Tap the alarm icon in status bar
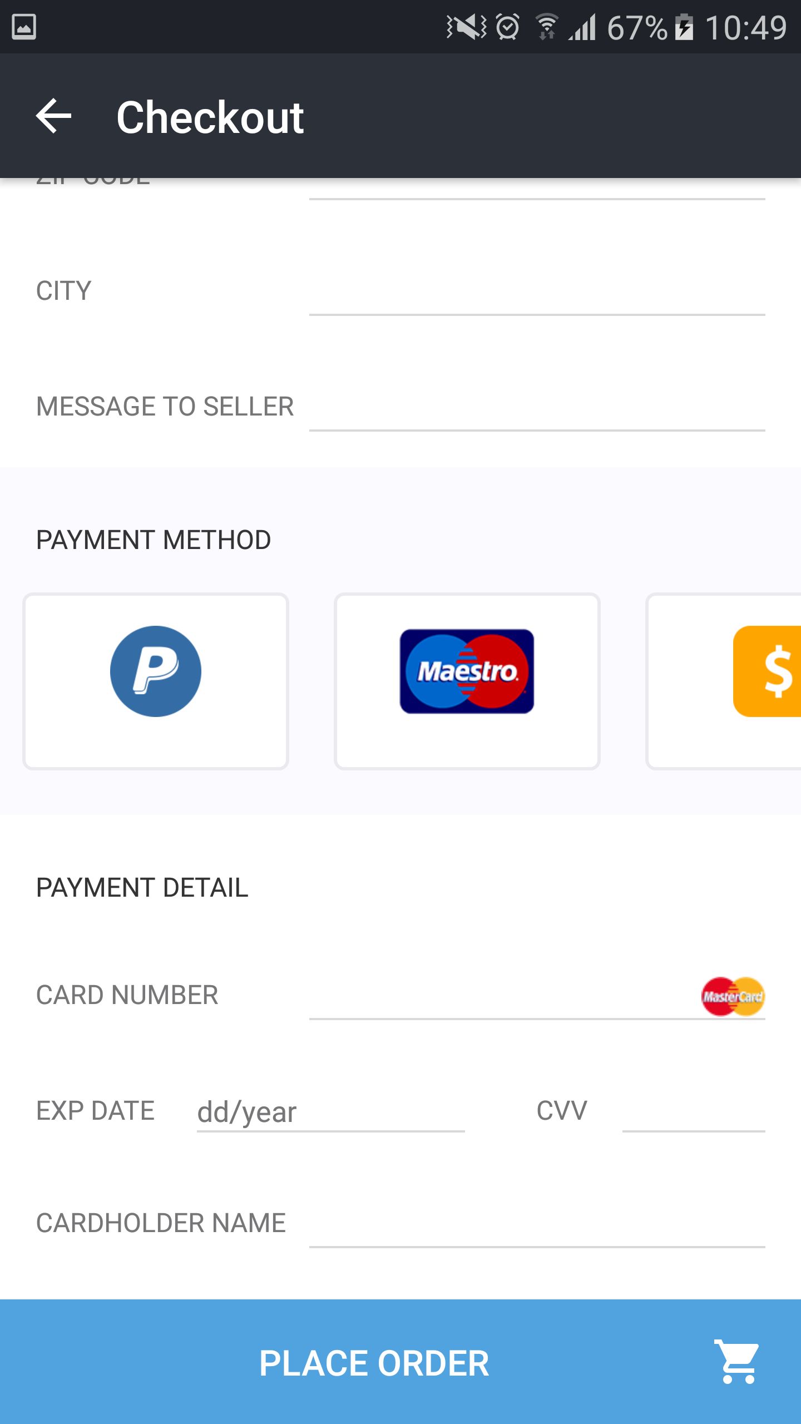 (x=507, y=27)
